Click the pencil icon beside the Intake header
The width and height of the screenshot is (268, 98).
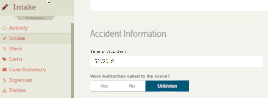point(5,7)
